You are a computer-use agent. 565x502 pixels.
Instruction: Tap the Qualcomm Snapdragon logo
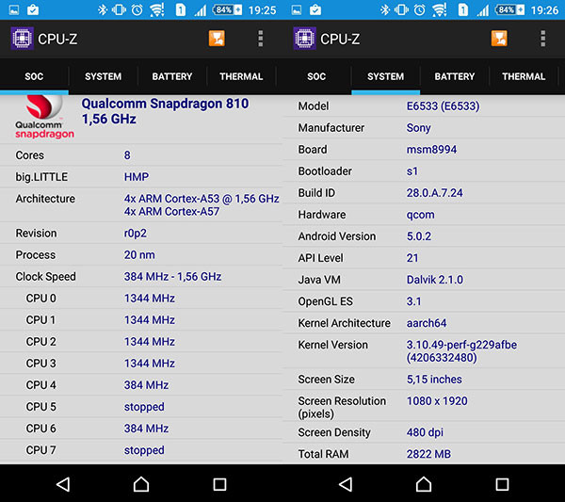point(43,118)
